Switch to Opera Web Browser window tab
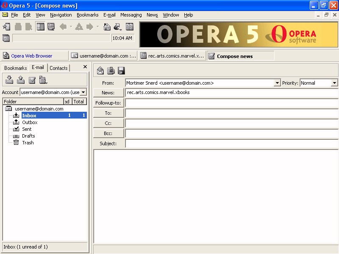Viewport: 339px width, 254px height. pos(35,56)
